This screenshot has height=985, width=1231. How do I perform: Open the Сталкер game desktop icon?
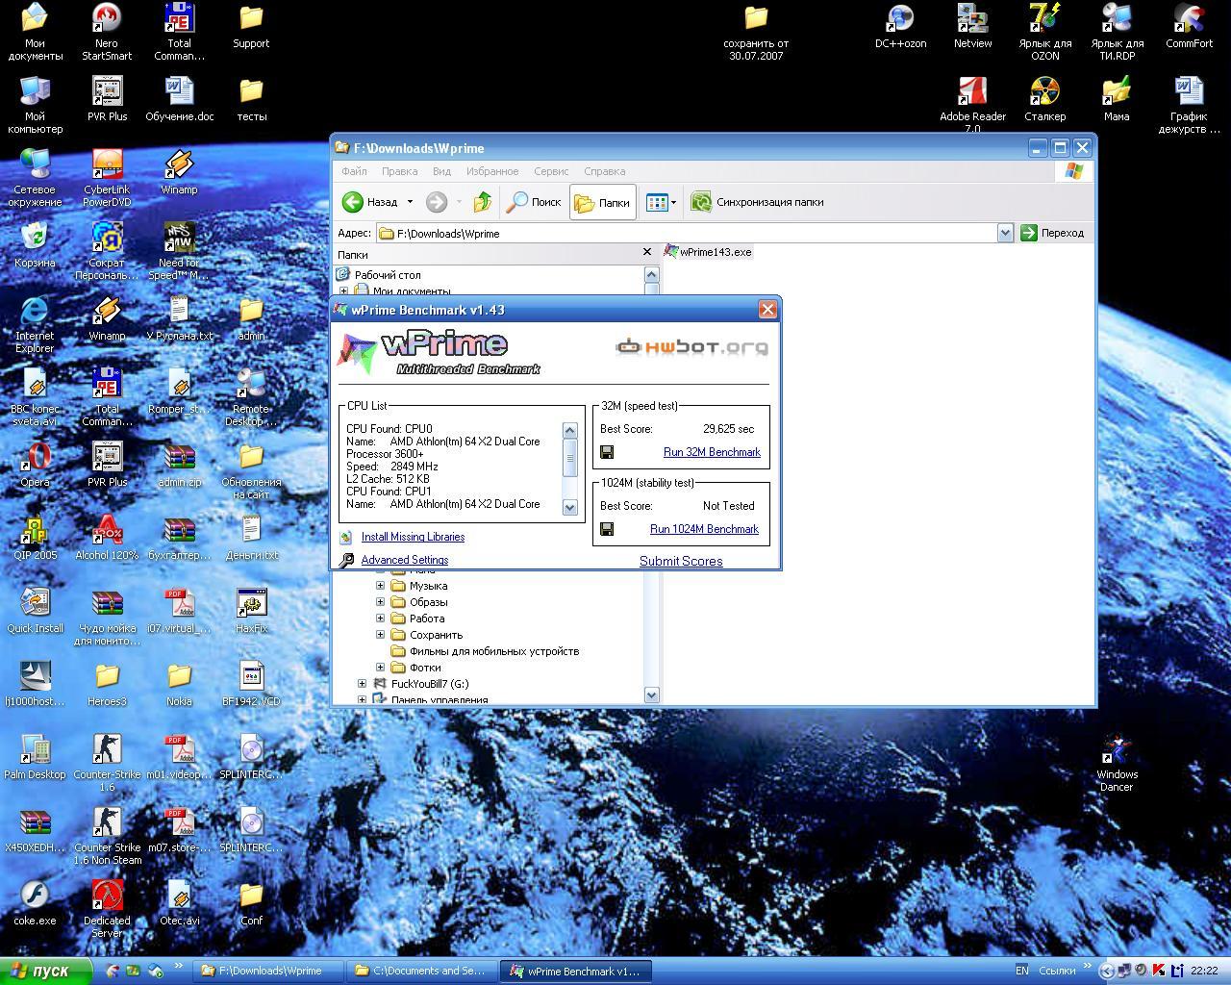click(x=1044, y=100)
